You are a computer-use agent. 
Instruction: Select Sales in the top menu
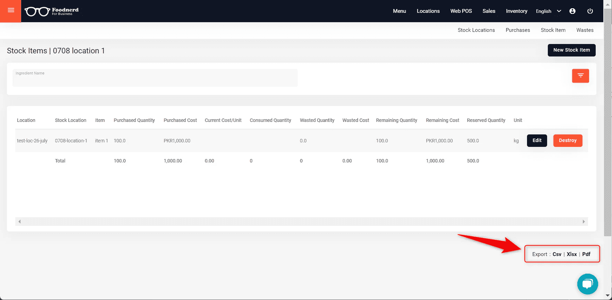coord(489,11)
